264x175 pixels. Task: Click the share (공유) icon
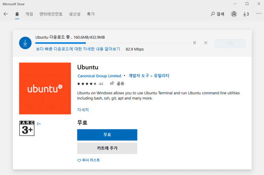pos(112,83)
